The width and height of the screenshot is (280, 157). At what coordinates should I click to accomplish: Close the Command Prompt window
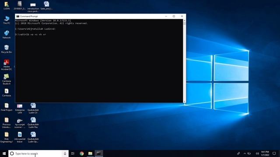(182, 16)
